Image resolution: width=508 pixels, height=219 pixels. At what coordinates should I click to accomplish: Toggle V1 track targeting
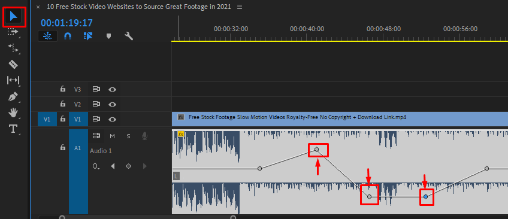coord(77,119)
